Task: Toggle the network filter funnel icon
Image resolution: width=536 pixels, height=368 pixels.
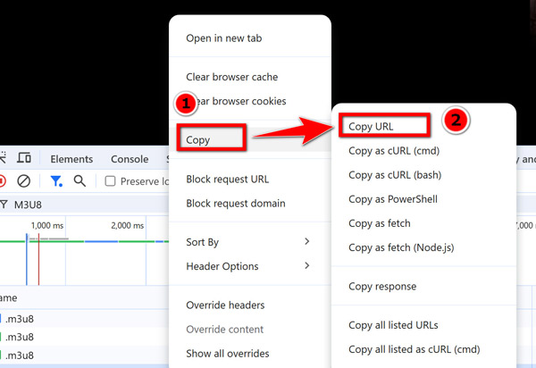Action: [56, 181]
